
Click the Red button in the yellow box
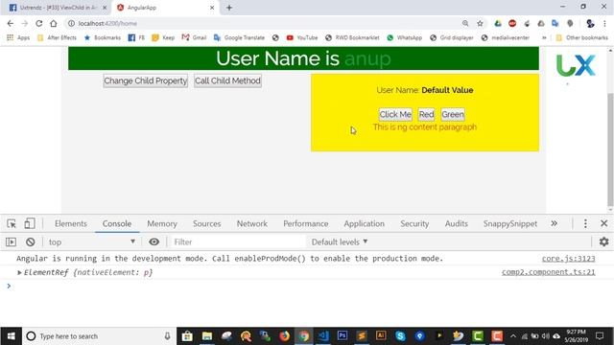(x=426, y=114)
